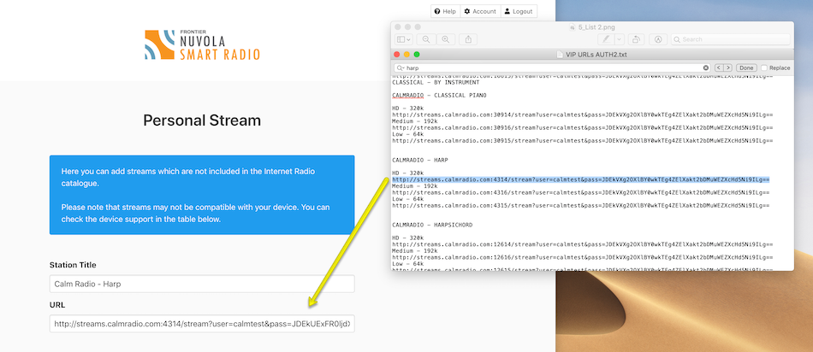Close the VIP URLs AUTH2.txt window

pos(397,55)
